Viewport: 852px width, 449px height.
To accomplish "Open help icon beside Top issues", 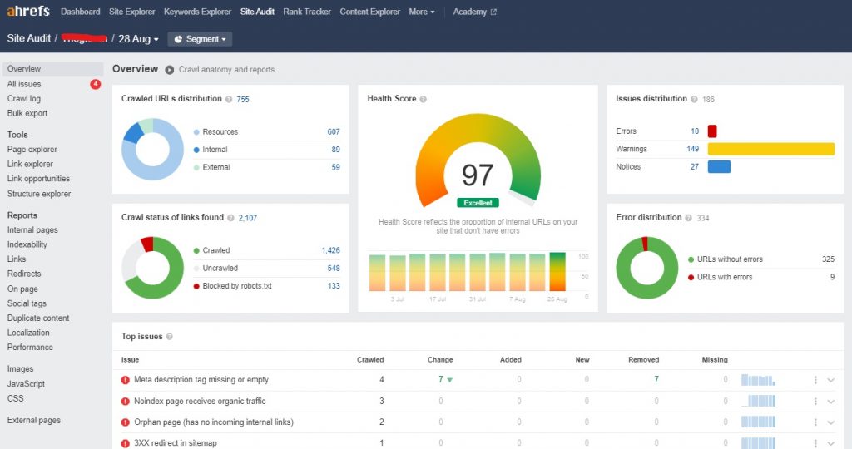I will coord(170,337).
